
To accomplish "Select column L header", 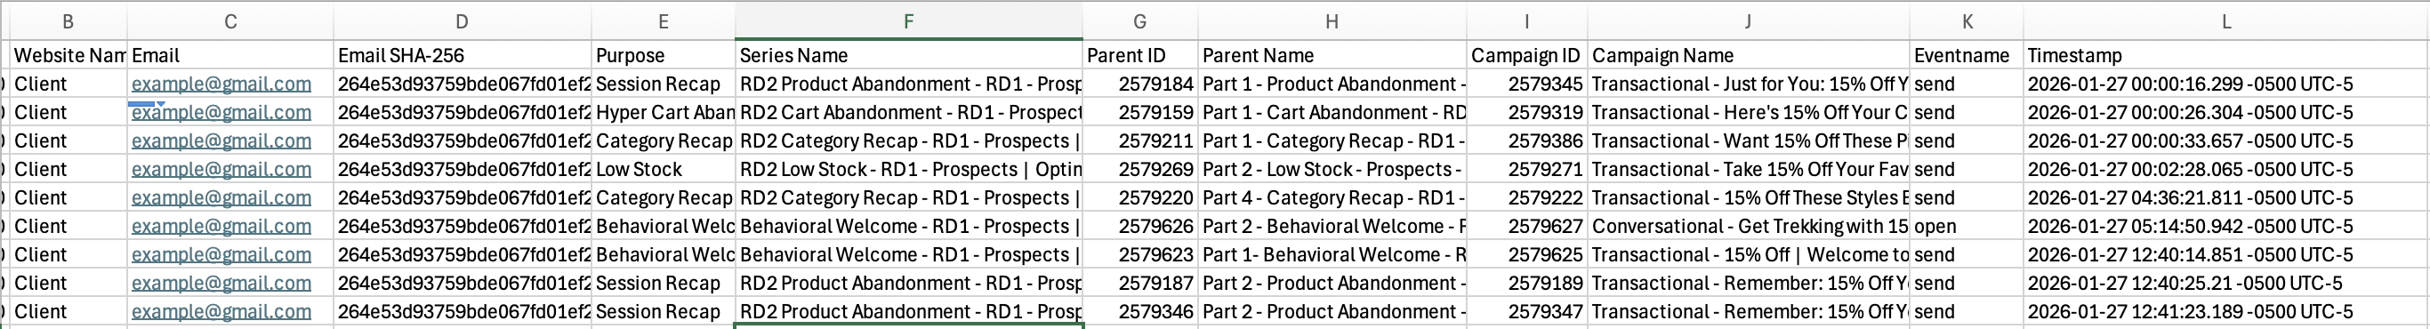I will point(2225,20).
